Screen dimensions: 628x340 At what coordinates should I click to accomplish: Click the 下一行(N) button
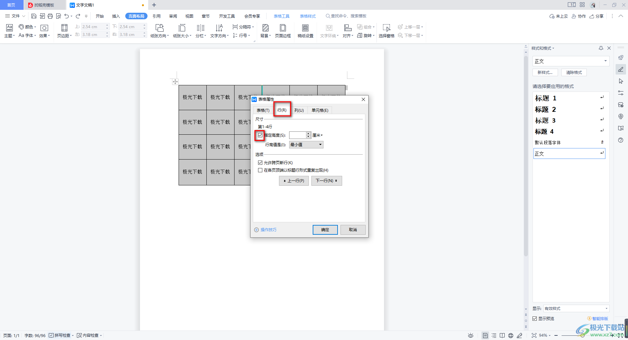(x=326, y=181)
